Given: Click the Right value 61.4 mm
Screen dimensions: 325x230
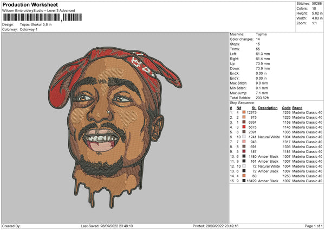Looking at the screenshot, I should coord(263,59).
